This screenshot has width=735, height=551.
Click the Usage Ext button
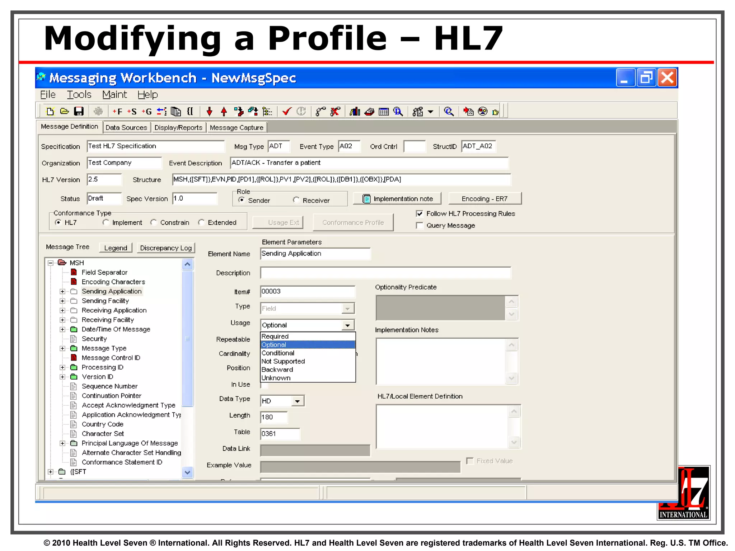click(x=278, y=222)
